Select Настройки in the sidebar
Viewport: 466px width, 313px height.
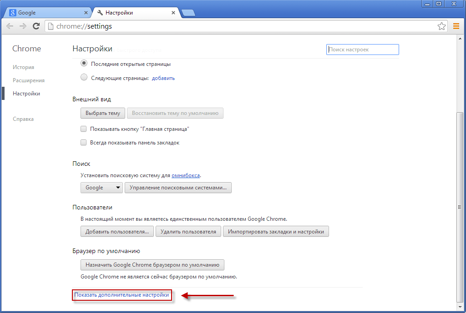tap(26, 94)
